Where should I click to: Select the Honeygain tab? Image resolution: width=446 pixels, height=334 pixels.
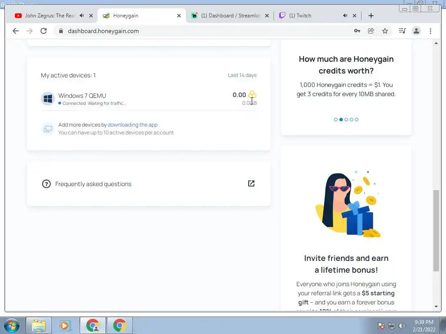(142, 16)
